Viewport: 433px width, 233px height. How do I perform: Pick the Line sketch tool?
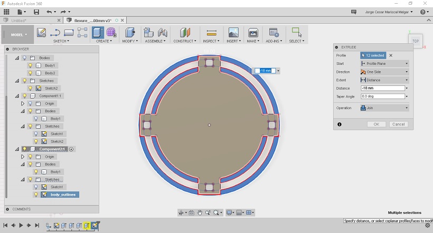click(55, 33)
